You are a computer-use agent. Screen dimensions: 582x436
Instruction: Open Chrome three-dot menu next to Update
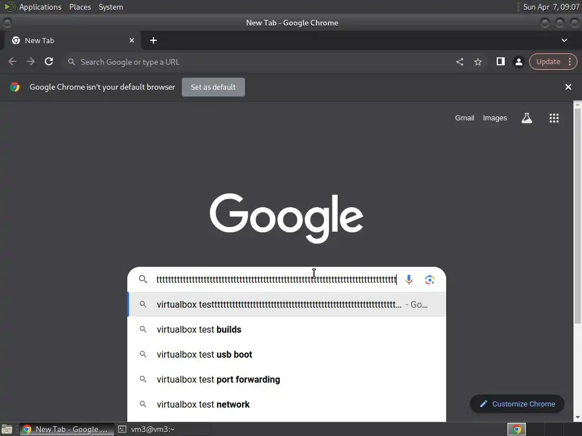[569, 61]
